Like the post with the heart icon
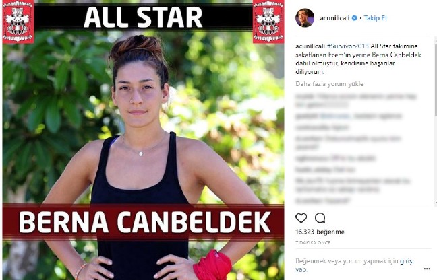 coord(301,218)
